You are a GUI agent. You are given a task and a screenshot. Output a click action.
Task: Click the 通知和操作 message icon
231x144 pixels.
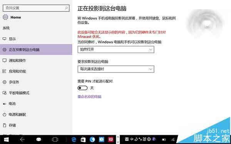(4, 60)
